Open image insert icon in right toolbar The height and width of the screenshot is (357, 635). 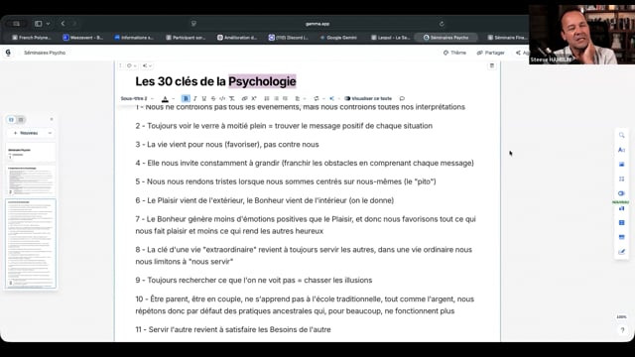point(622,165)
